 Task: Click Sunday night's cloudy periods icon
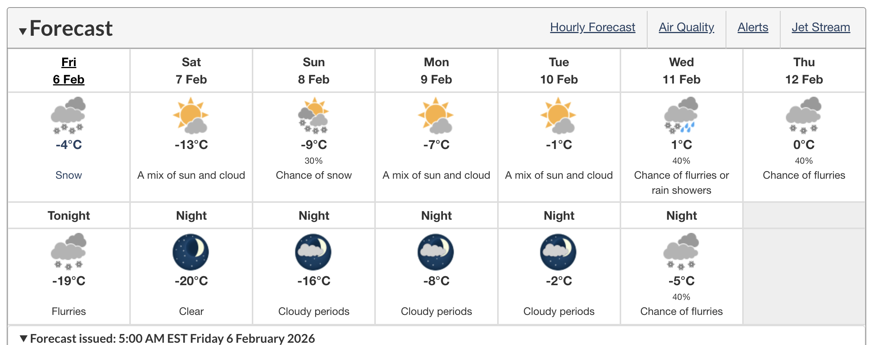[313, 252]
